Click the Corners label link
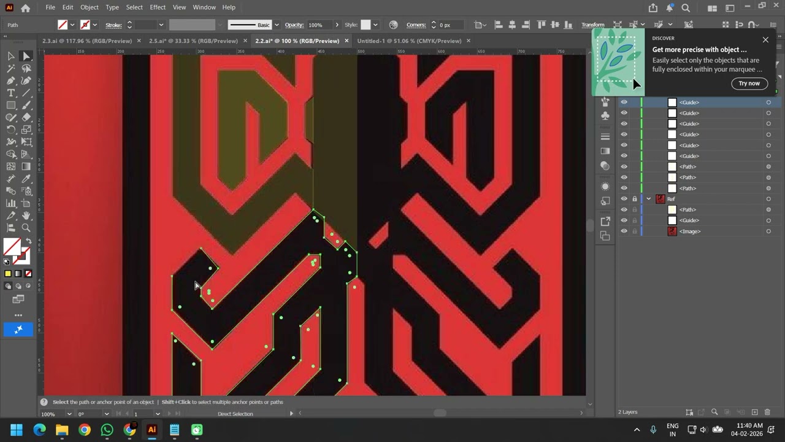This screenshot has width=785, height=442. tap(416, 25)
